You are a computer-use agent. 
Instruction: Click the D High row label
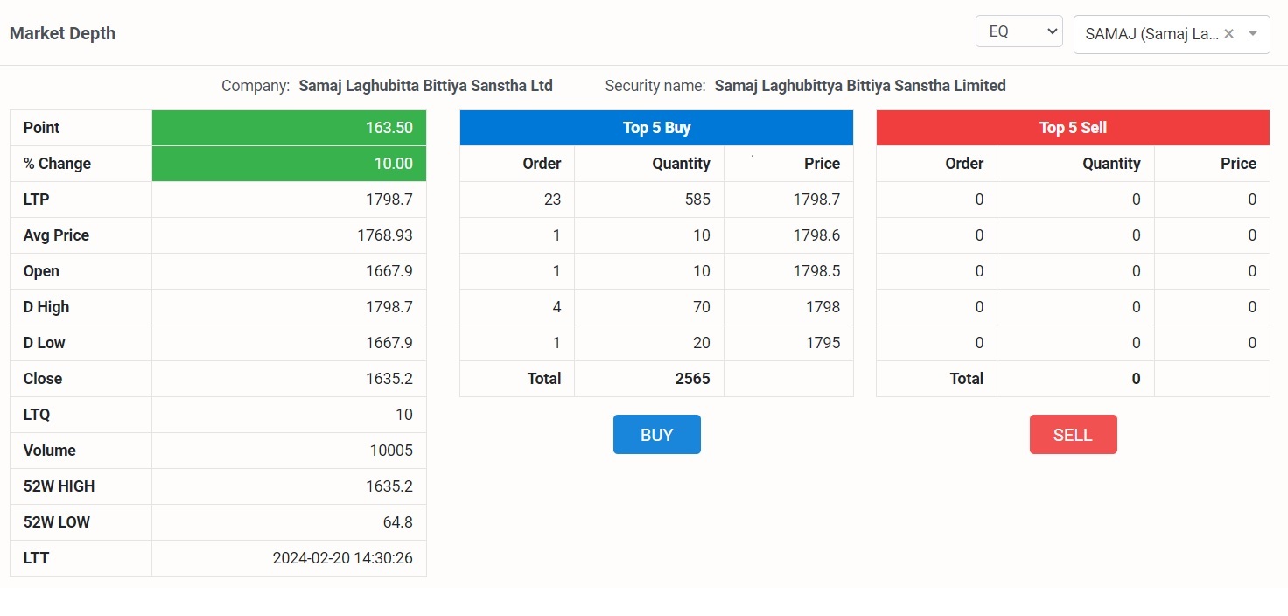pos(46,307)
